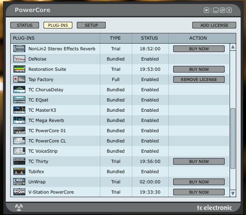Viewport: 246px width, 215px height.
Task: Click the broadcast signal icon in footer
Action: (x=19, y=207)
